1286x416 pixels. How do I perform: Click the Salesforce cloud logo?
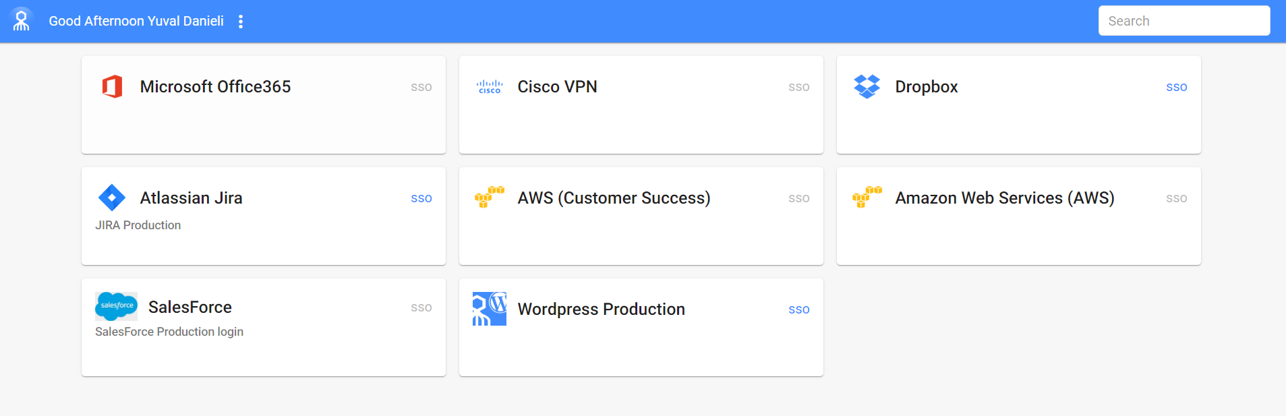[x=116, y=306]
